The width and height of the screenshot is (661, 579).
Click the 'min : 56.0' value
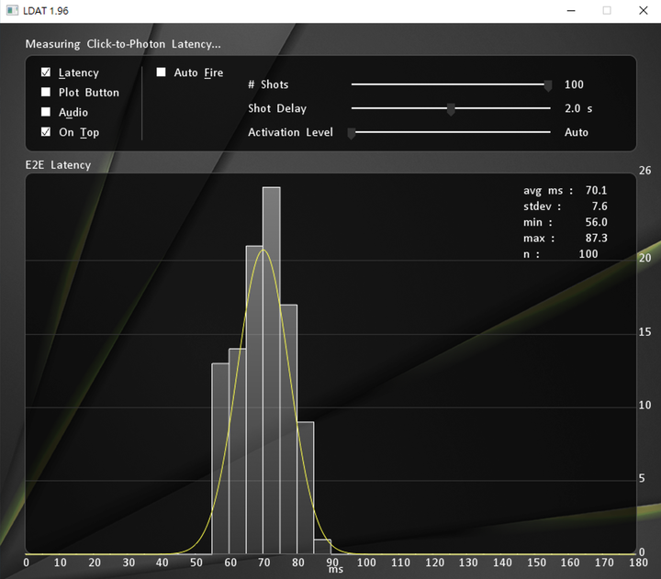[x=565, y=222]
